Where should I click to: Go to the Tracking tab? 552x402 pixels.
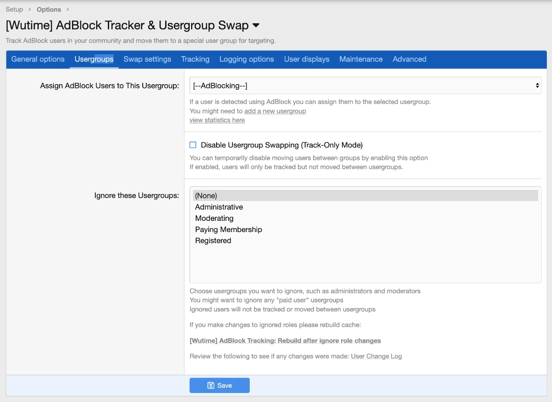[195, 59]
